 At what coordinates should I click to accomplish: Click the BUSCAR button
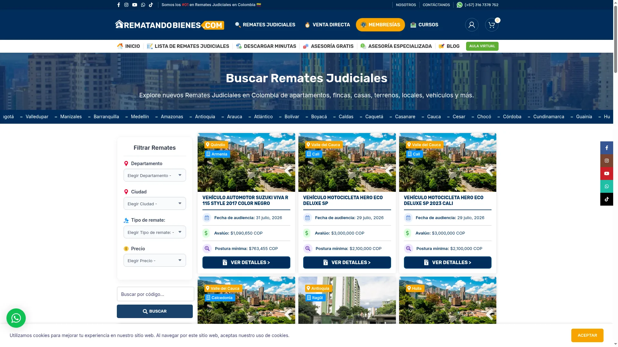(155, 311)
